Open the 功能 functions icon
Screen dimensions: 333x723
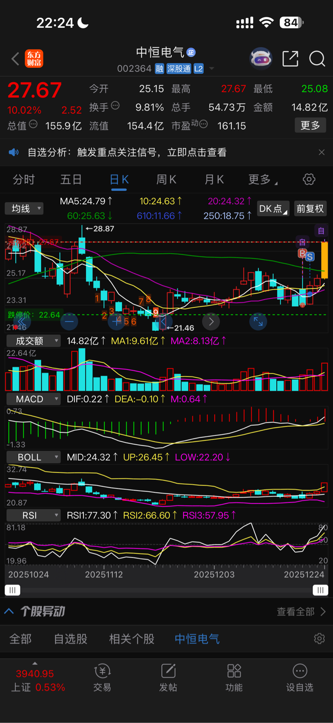[x=234, y=677]
